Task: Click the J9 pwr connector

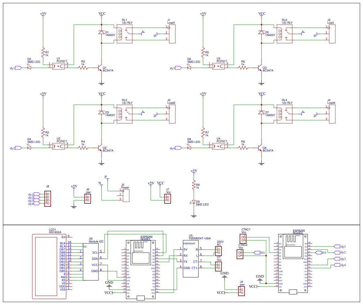Action: click(242, 291)
